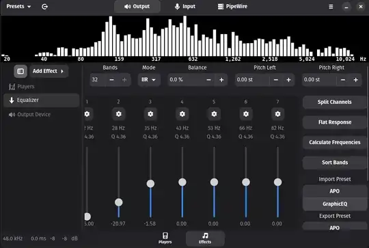Click the Flat Response button
Screen dimensions: 369x248
point(335,122)
